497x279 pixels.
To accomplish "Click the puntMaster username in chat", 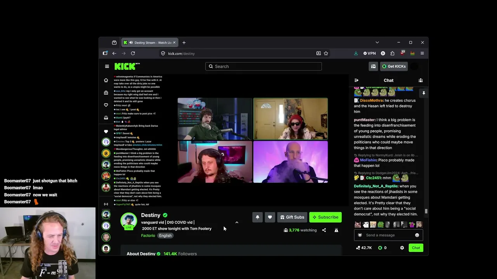I will 365,120.
